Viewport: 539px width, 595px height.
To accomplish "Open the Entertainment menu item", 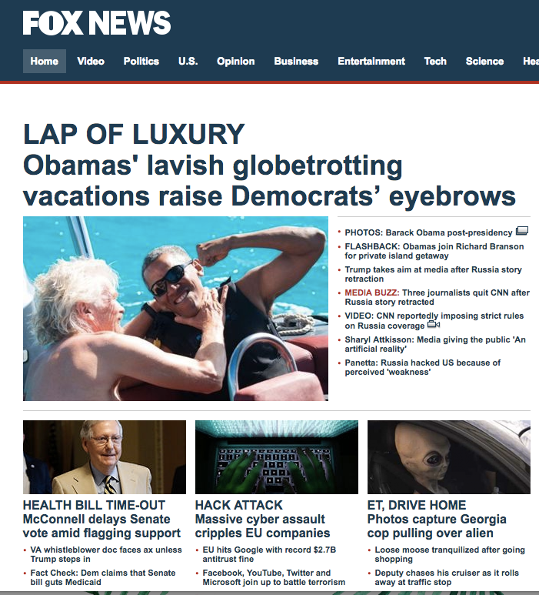I will click(x=371, y=61).
